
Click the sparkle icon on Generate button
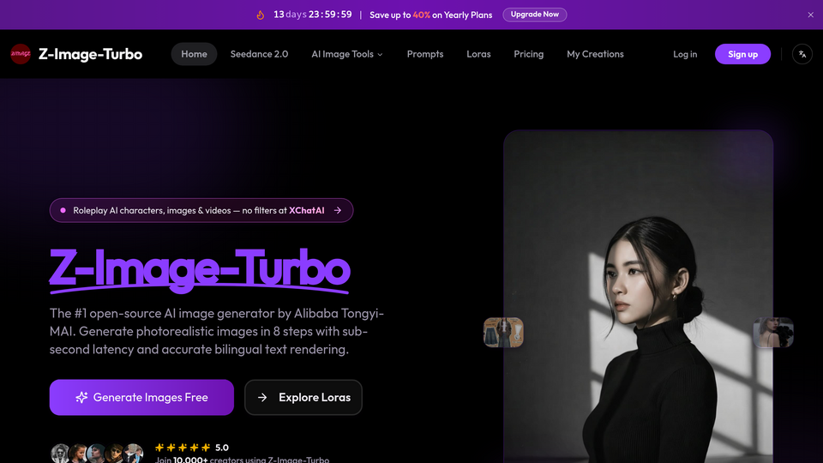(81, 397)
